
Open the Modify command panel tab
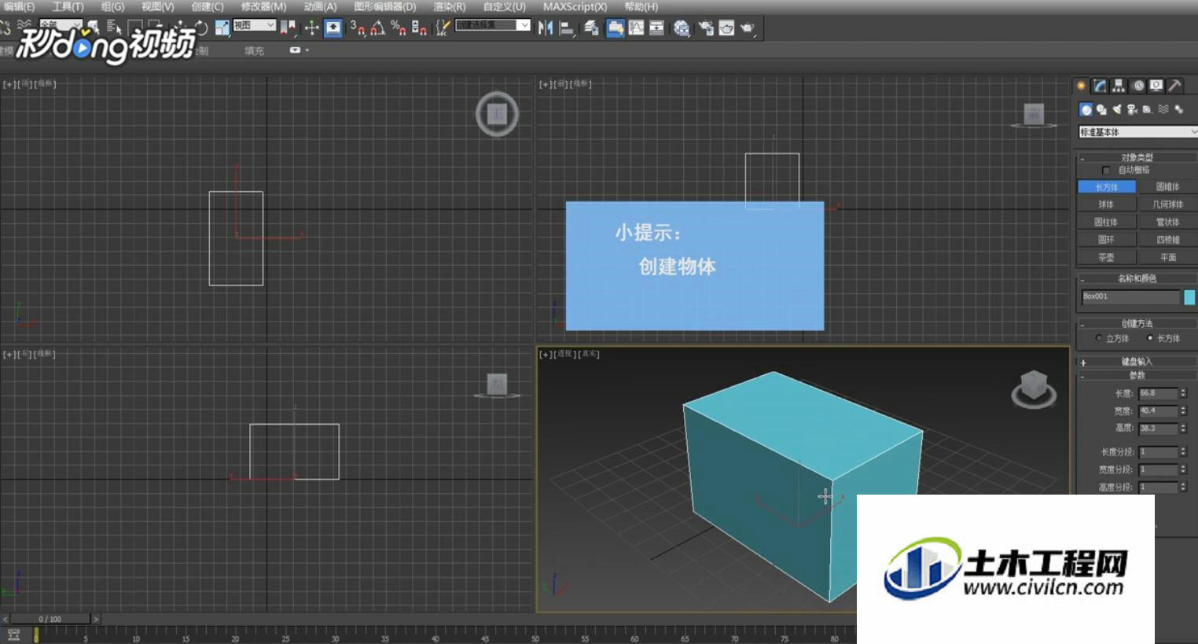pyautogui.click(x=1100, y=86)
